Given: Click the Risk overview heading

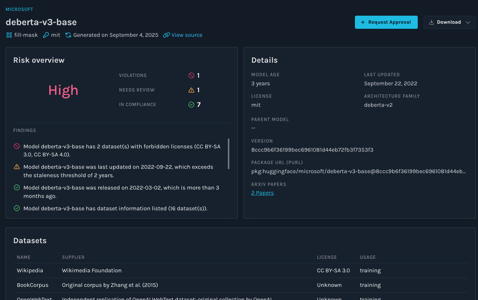Looking at the screenshot, I should [x=39, y=60].
